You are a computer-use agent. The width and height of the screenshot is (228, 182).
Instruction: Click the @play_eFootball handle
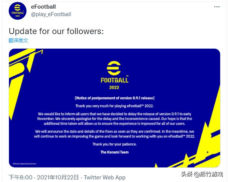pos(51,14)
